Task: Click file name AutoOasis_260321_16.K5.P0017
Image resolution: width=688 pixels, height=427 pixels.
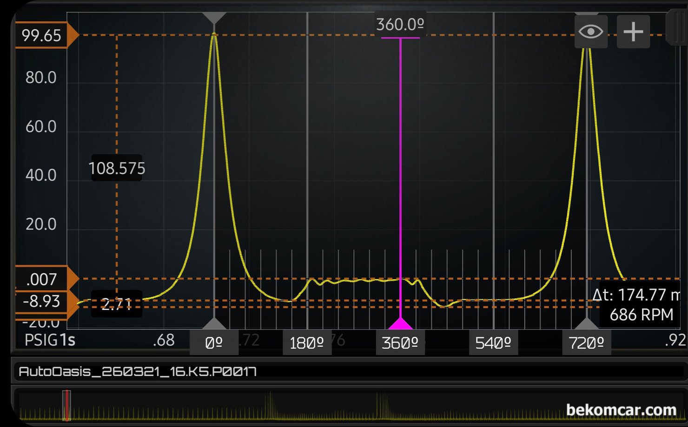Action: [x=138, y=372]
